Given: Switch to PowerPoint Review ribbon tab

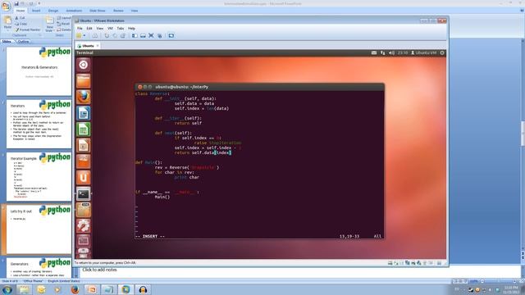Looking at the screenshot, I should pos(118,11).
